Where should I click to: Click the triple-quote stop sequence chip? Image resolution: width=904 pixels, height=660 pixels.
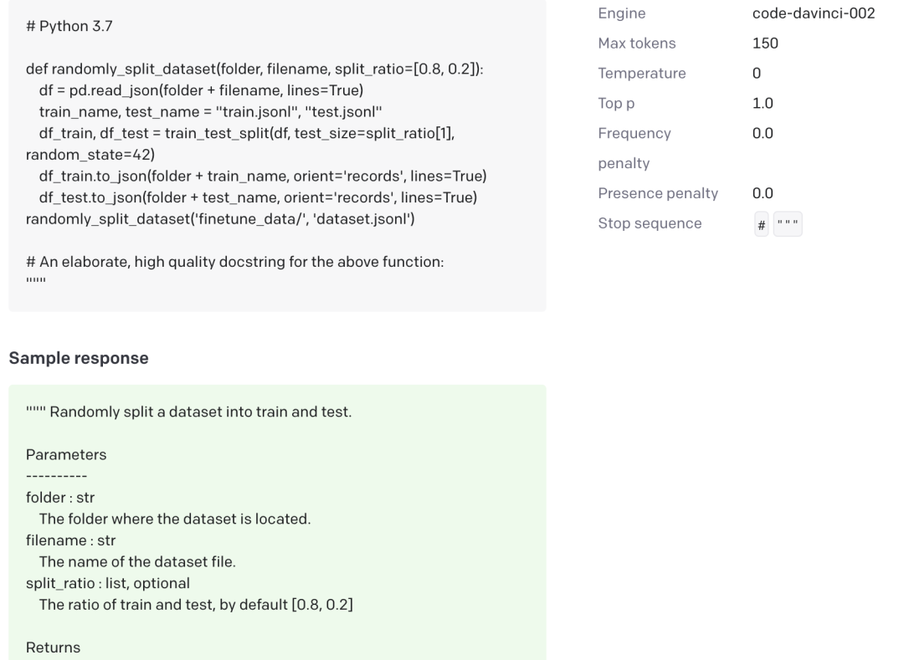tap(787, 224)
